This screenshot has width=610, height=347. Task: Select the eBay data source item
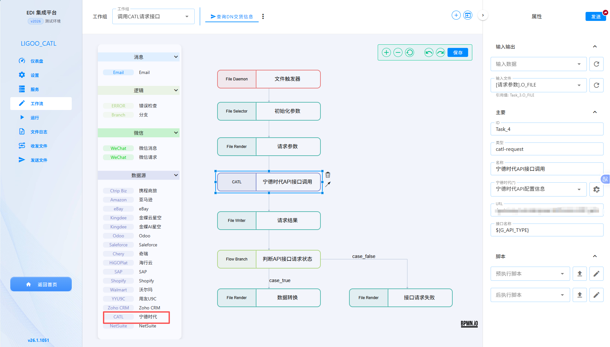[118, 209]
